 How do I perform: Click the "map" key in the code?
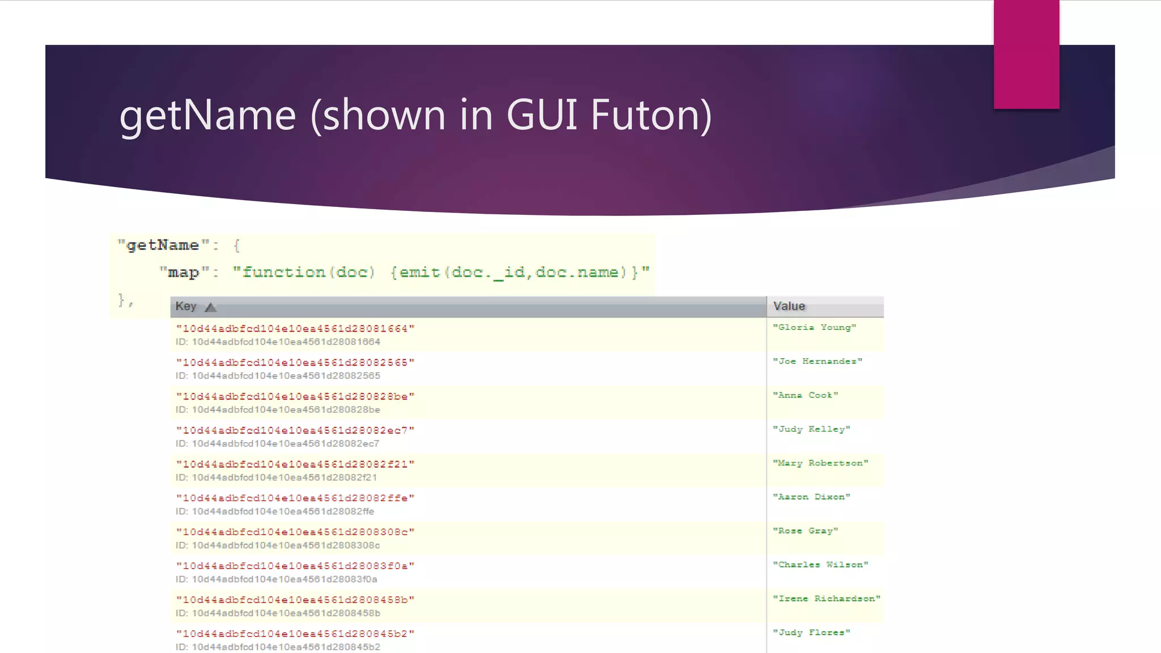coord(184,273)
